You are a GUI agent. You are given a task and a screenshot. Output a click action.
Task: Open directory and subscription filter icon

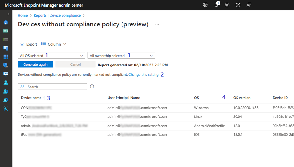point(205,5)
